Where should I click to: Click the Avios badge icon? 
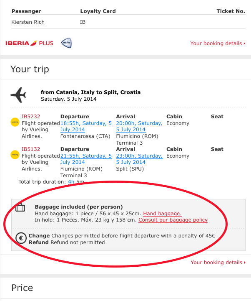[x=66, y=43]
